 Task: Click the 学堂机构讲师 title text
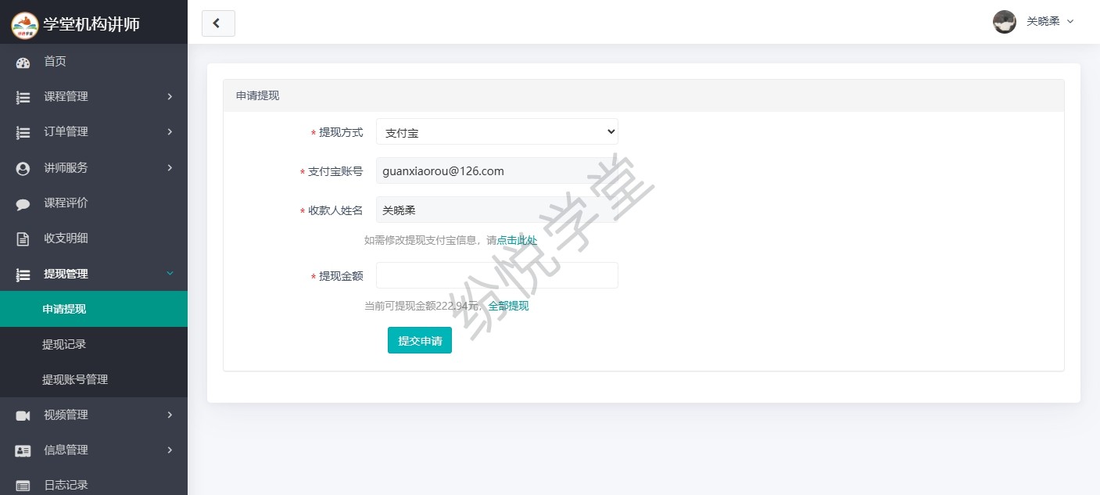click(x=91, y=24)
